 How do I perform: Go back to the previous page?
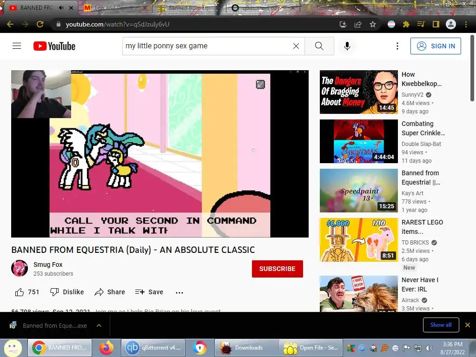[10, 24]
